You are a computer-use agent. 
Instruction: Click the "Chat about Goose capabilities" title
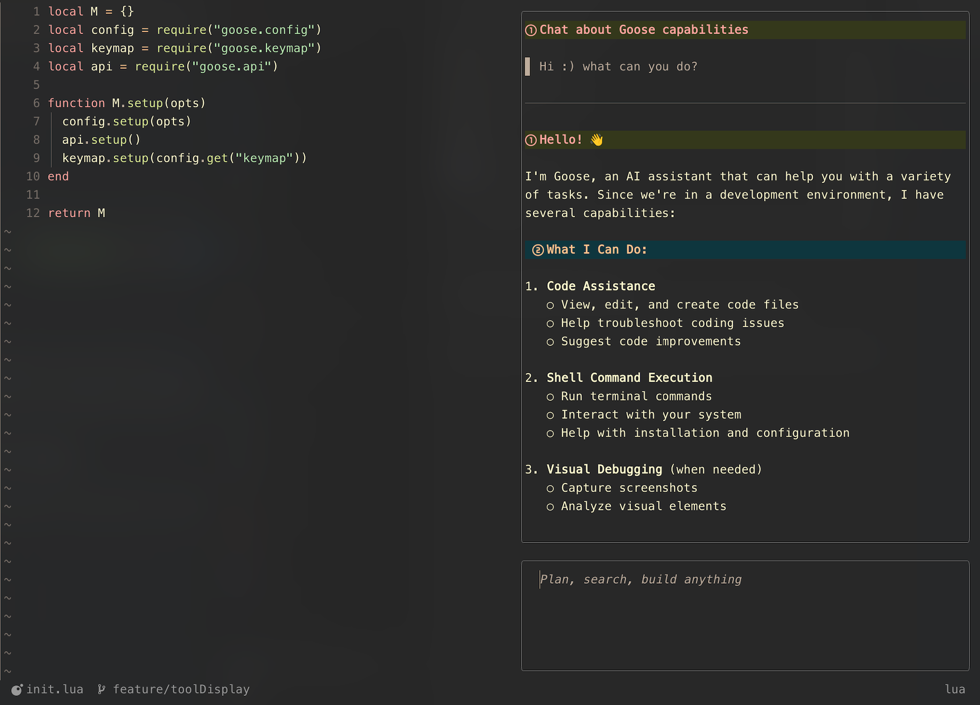point(643,30)
